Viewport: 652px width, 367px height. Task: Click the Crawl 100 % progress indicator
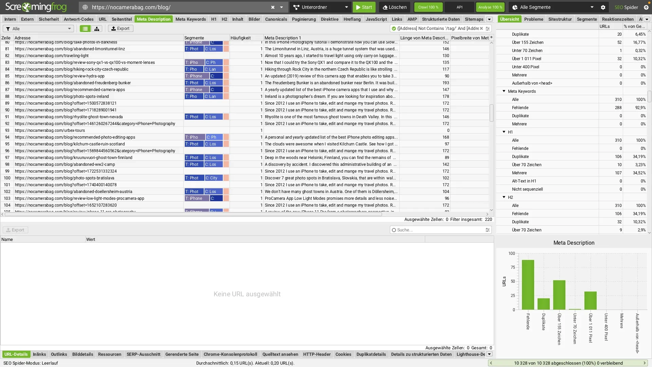(x=428, y=7)
